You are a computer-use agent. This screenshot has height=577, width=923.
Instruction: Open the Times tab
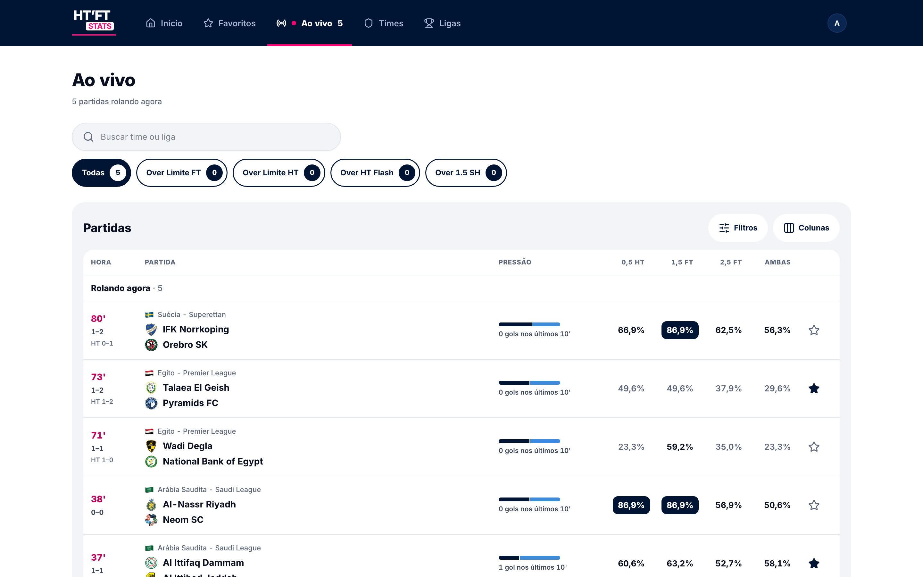pyautogui.click(x=383, y=23)
